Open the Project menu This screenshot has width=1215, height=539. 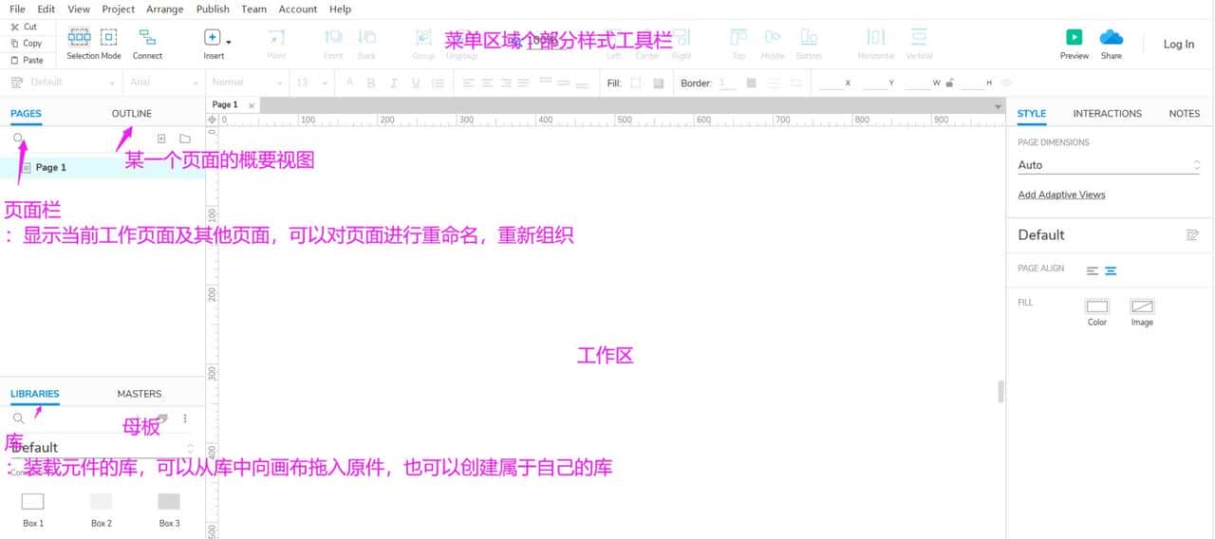click(x=119, y=9)
